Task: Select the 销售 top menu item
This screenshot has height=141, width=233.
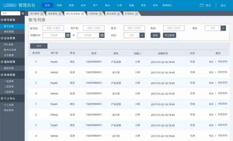Action: point(71,5)
